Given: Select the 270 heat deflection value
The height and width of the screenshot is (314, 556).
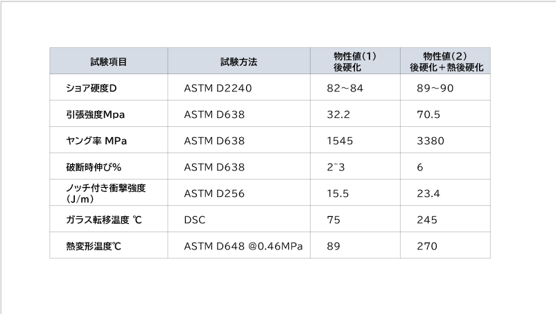Looking at the screenshot, I should (428, 245).
